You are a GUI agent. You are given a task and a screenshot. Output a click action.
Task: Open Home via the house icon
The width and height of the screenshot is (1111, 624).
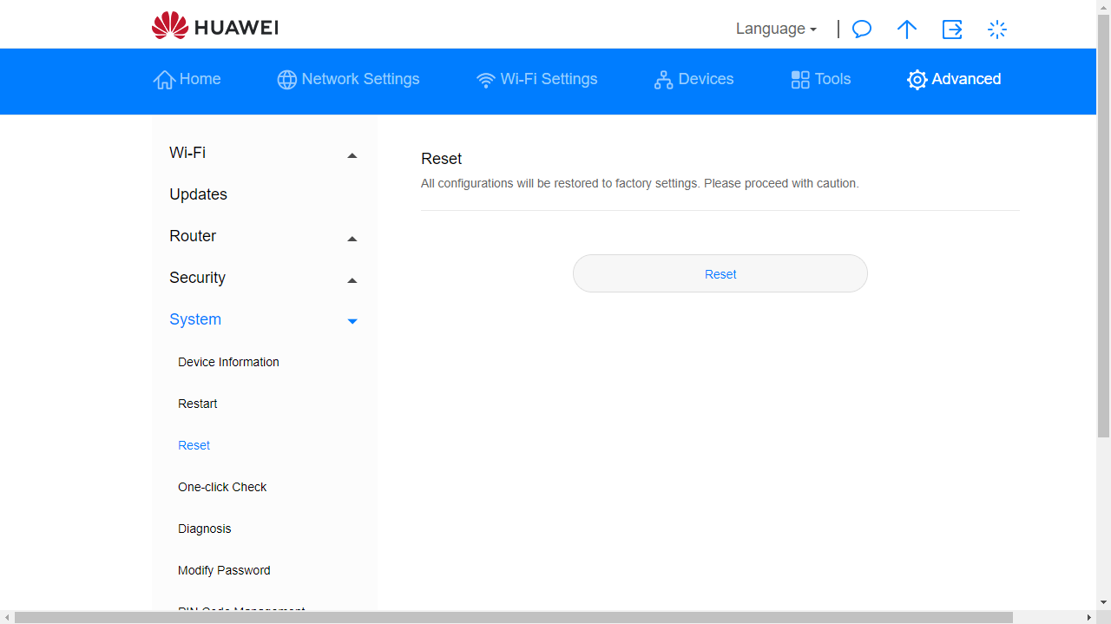pyautogui.click(x=164, y=80)
